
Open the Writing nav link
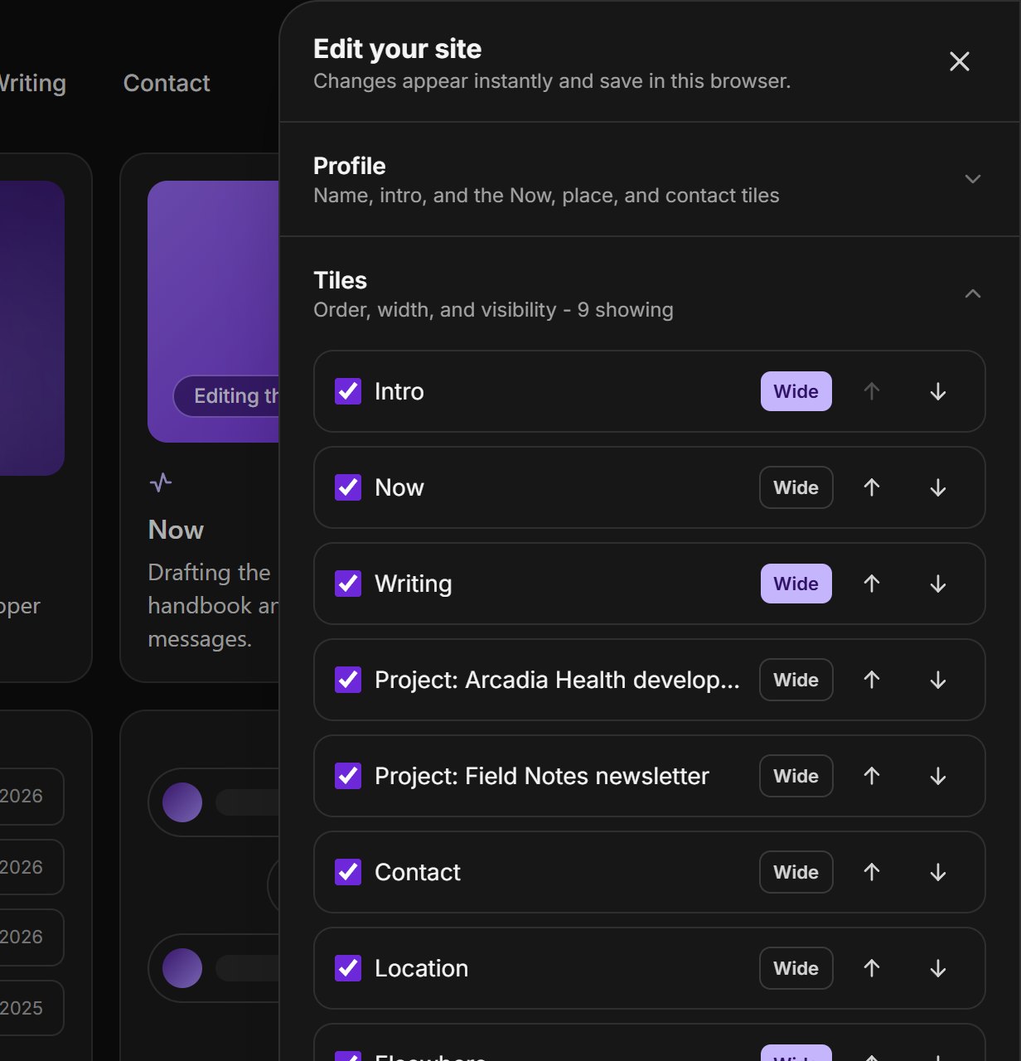(33, 83)
